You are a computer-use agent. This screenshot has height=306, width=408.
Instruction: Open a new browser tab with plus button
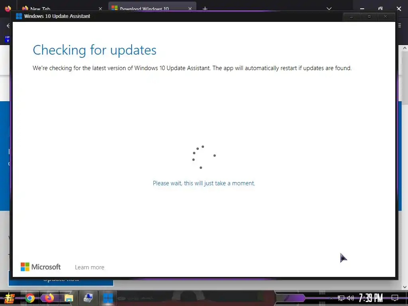[205, 9]
